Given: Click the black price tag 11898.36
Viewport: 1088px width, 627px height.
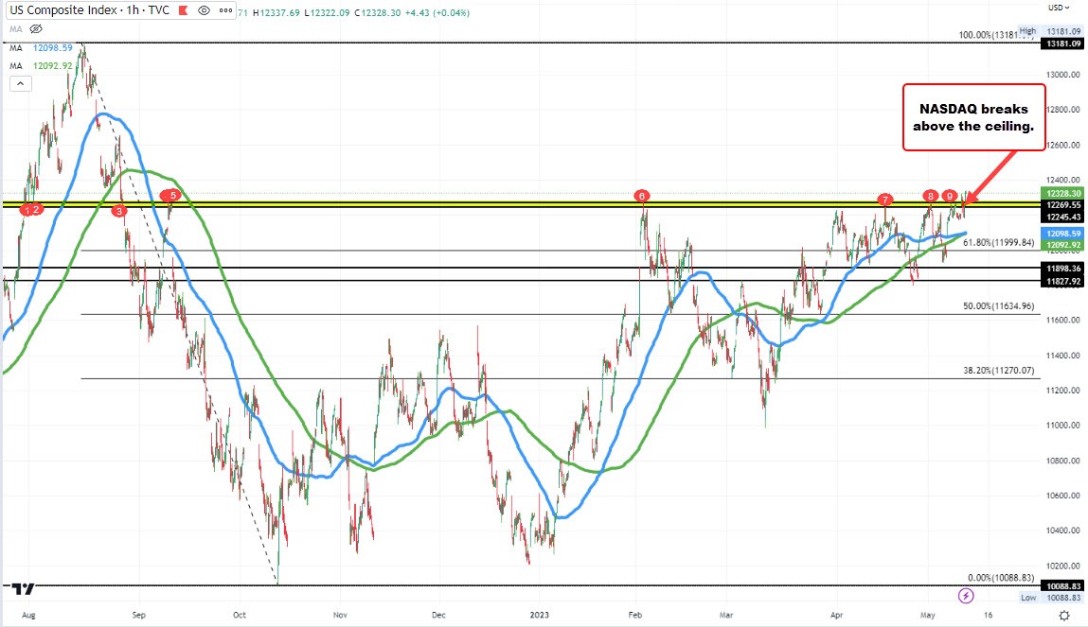Looking at the screenshot, I should pyautogui.click(x=1063, y=269).
